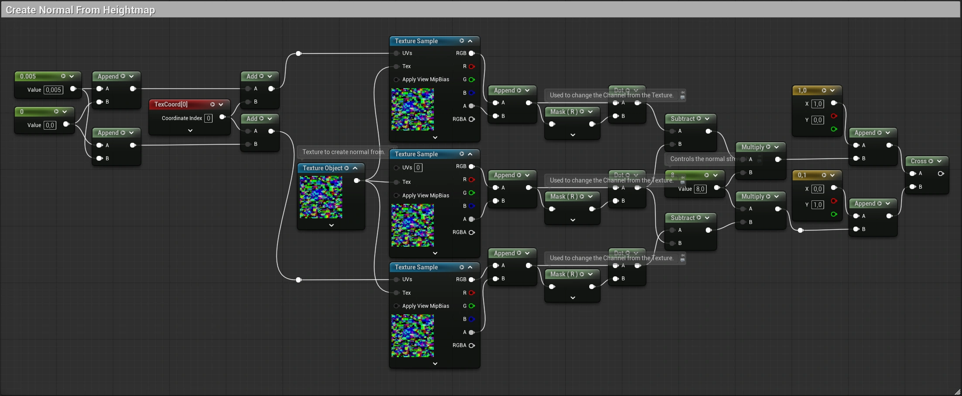Click the preview play icon on top Texture Sample

[x=462, y=41]
